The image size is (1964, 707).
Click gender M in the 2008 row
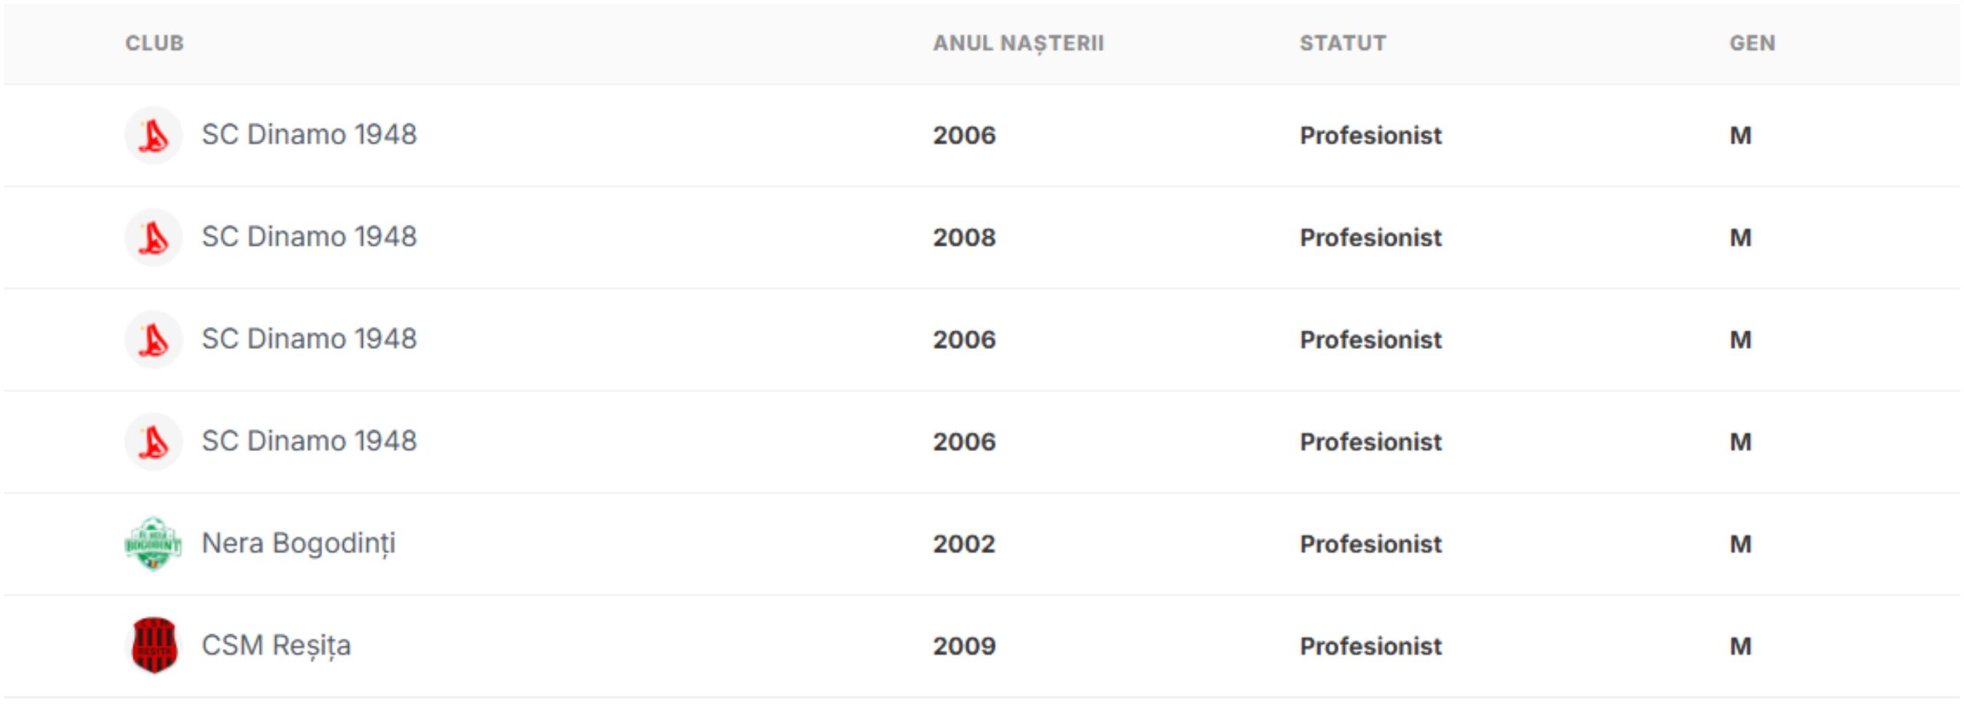(1740, 237)
